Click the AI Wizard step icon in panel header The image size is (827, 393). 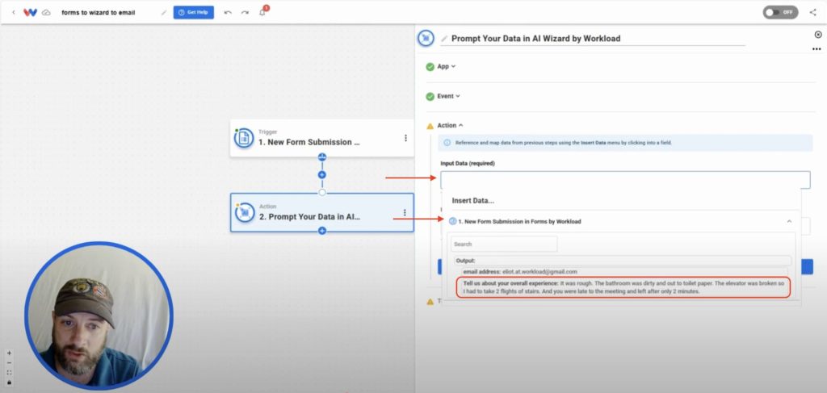426,38
